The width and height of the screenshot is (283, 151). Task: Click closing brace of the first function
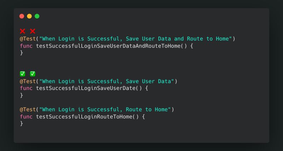(21, 53)
